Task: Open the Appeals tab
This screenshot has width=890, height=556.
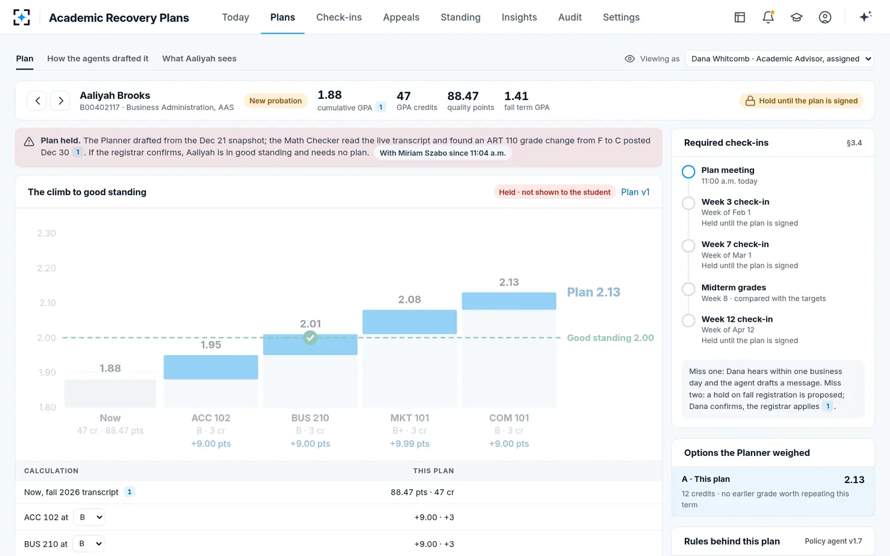Action: click(401, 17)
